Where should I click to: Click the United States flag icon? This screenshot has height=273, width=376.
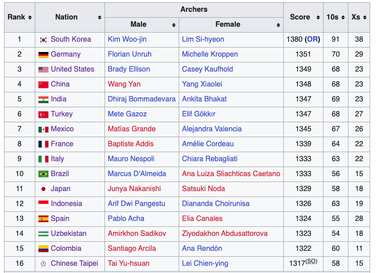(x=43, y=69)
